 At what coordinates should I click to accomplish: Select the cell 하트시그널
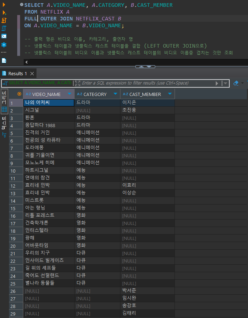coord(49,170)
